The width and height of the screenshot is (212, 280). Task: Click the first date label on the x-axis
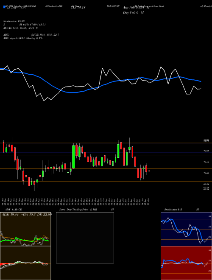pos(3,201)
